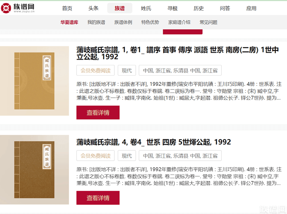Go to the 头条 section
This screenshot has width=287, height=214.
(93, 8)
